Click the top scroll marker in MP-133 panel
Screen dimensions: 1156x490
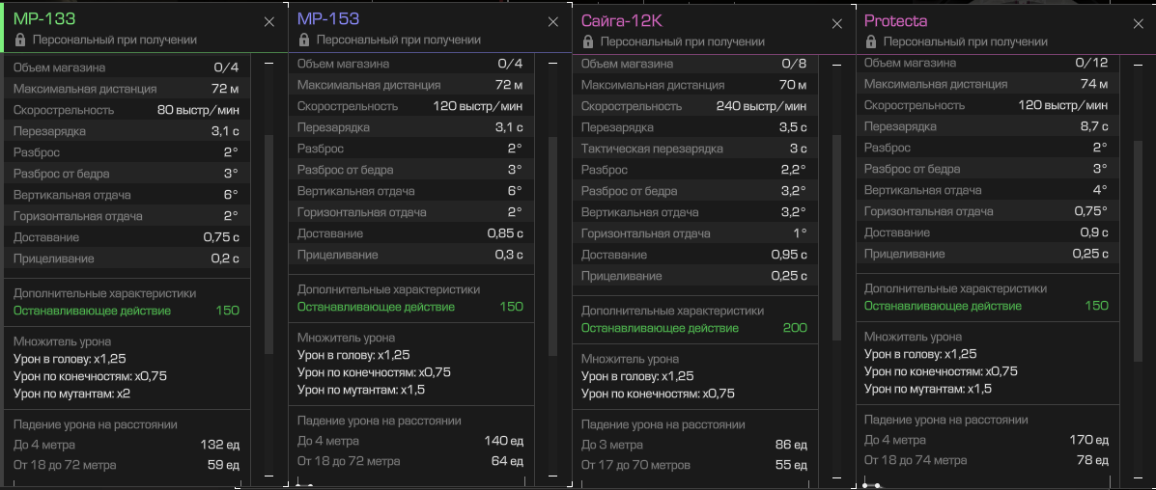pos(268,64)
